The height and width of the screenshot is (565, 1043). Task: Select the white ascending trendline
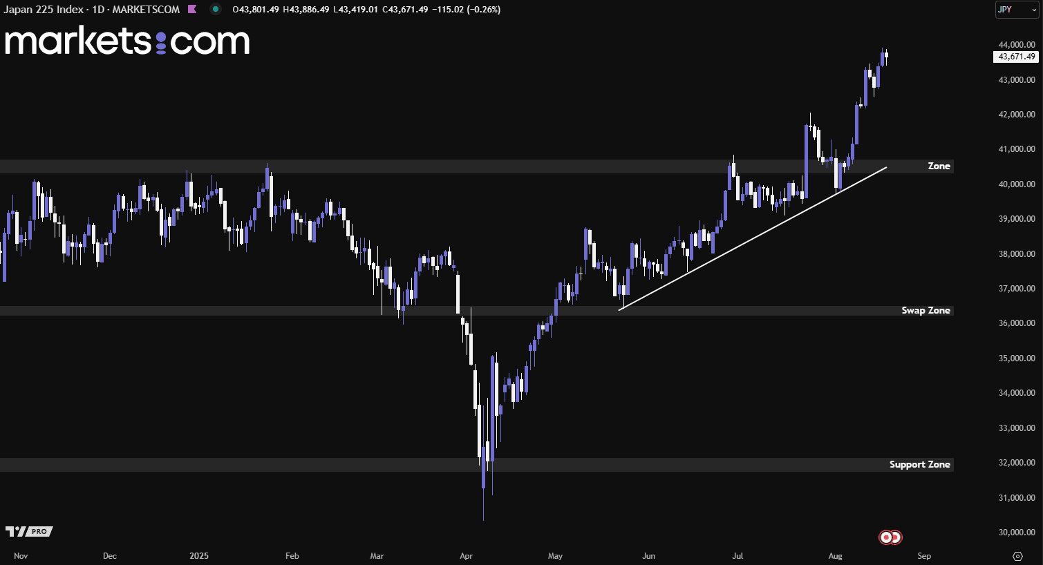tap(752, 238)
